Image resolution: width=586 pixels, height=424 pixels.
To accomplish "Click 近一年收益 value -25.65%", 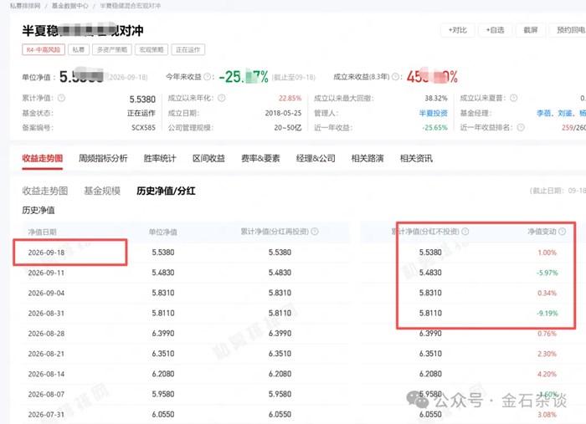I will tap(435, 128).
